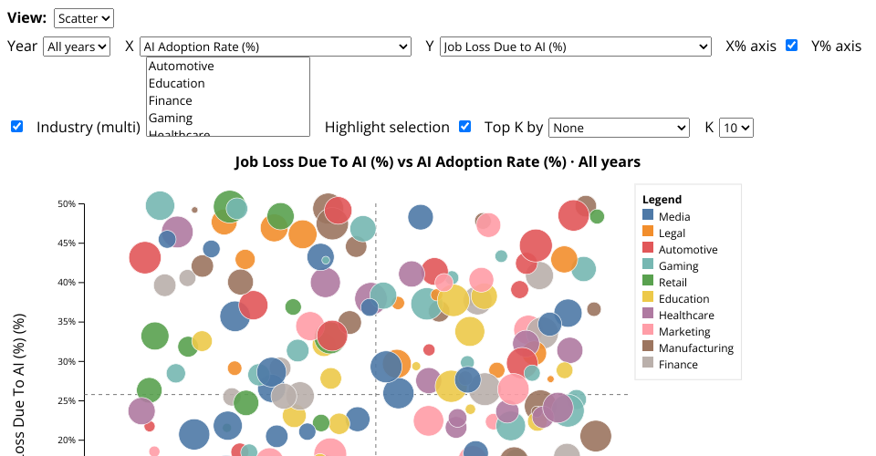876x456 pixels.
Task: Expand the X axis AI Adoption Rate dropdown
Action: (276, 47)
